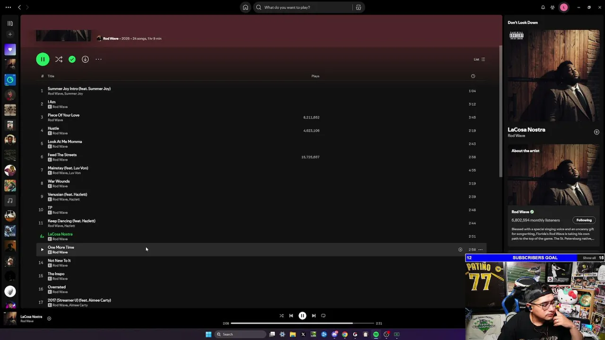Open Google Chrome from the taskbar
The image size is (605, 340).
tap(345, 334)
